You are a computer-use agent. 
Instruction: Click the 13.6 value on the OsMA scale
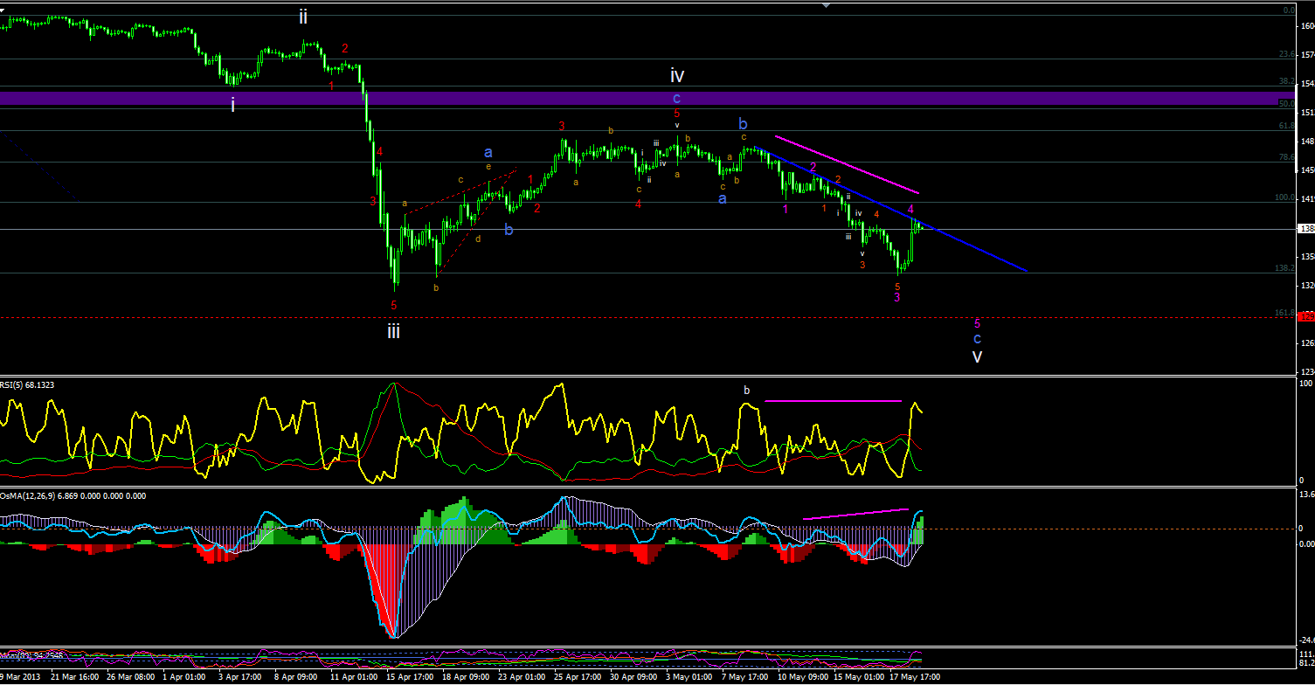tap(1305, 494)
